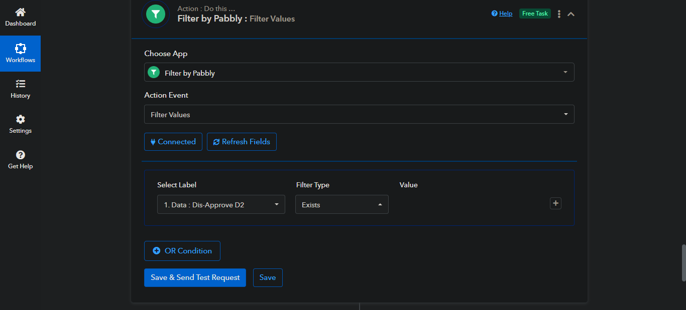This screenshot has width=686, height=310.
Task: Click Save & Send Test Request
Action: [195, 277]
